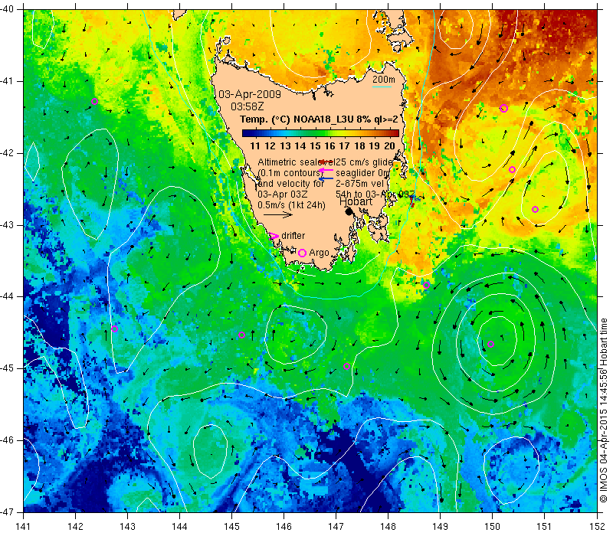
Task: Click the '0.5m/s (1kt 24h)' scale text
Action: pyautogui.click(x=291, y=204)
